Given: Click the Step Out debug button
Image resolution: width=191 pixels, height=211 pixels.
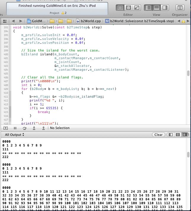Looking at the screenshot, I should (x=43, y=128).
